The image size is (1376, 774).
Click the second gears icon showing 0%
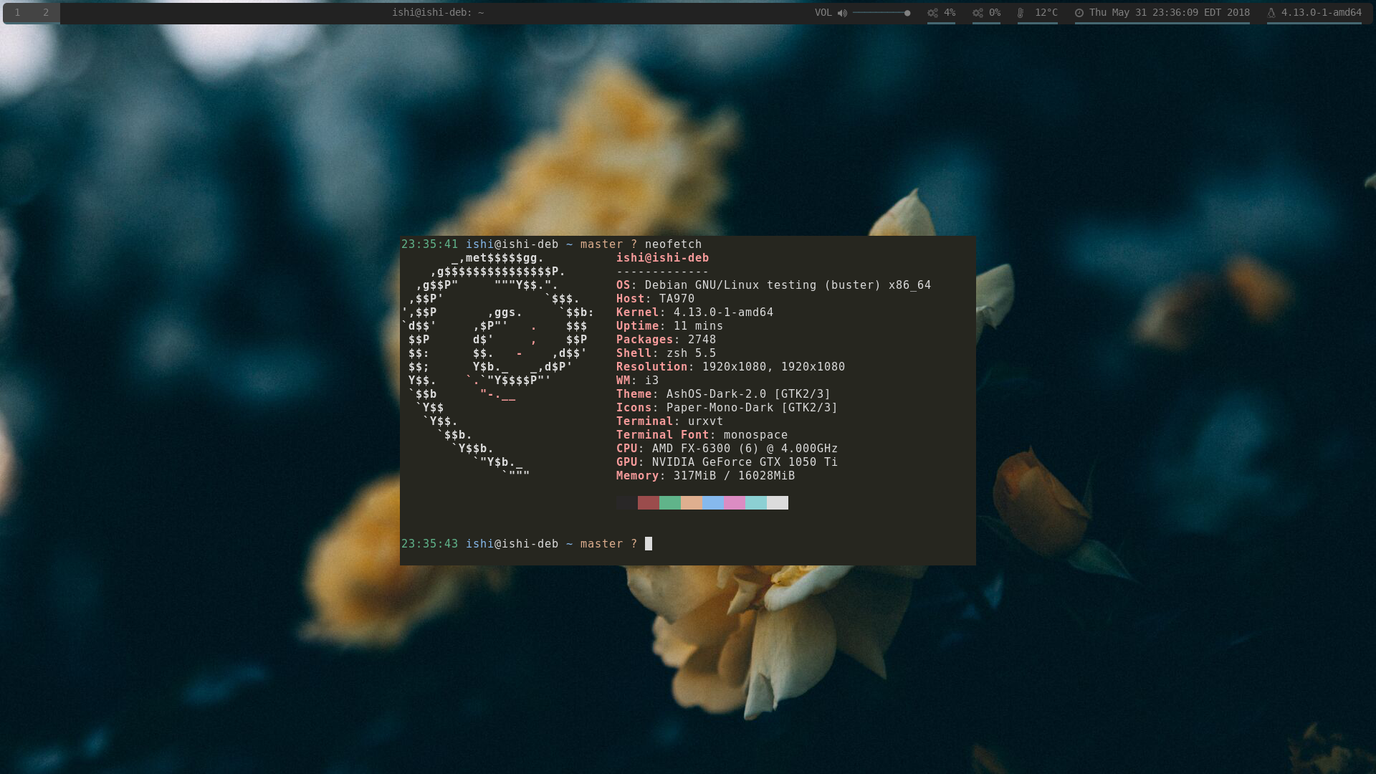tap(978, 13)
